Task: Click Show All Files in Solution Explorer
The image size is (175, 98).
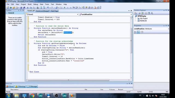Action: click(x=139, y=13)
